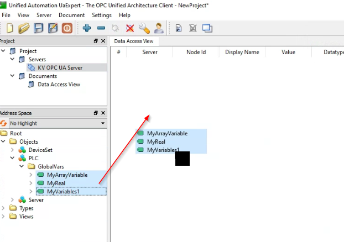Click the PLC object icon
344x242 pixels.
(x=22, y=158)
